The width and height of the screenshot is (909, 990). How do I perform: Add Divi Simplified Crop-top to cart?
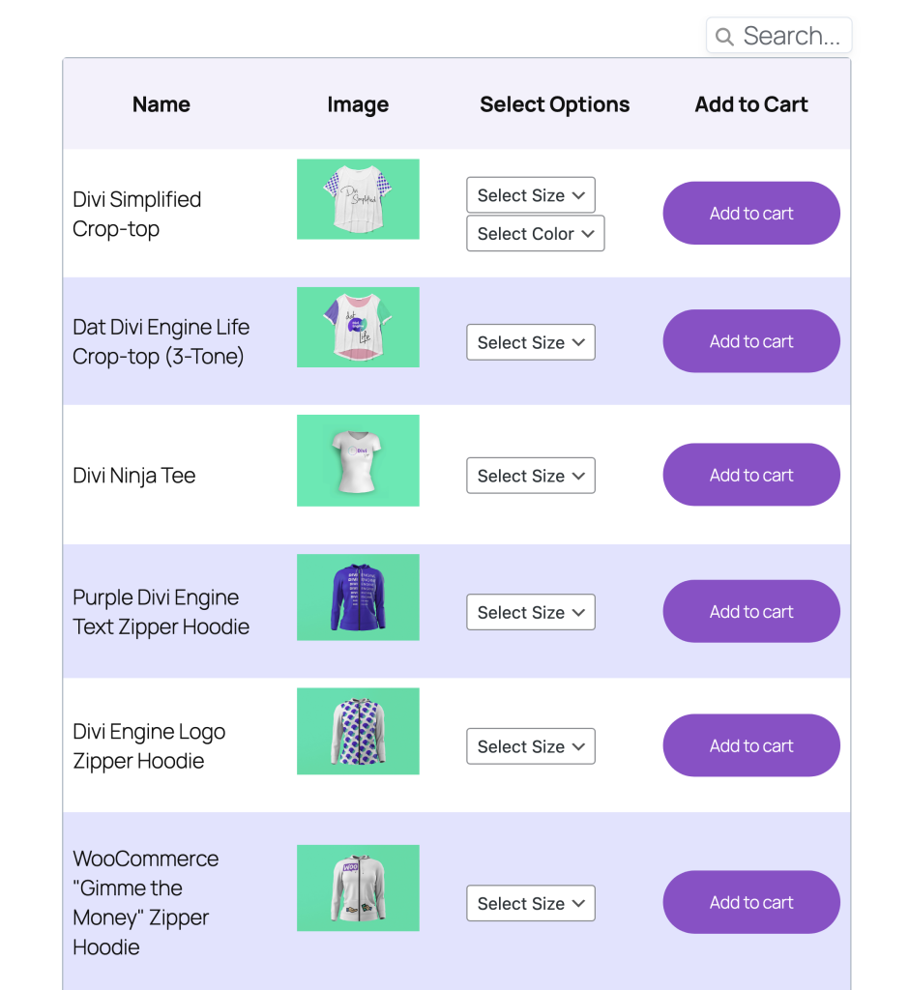click(x=751, y=214)
